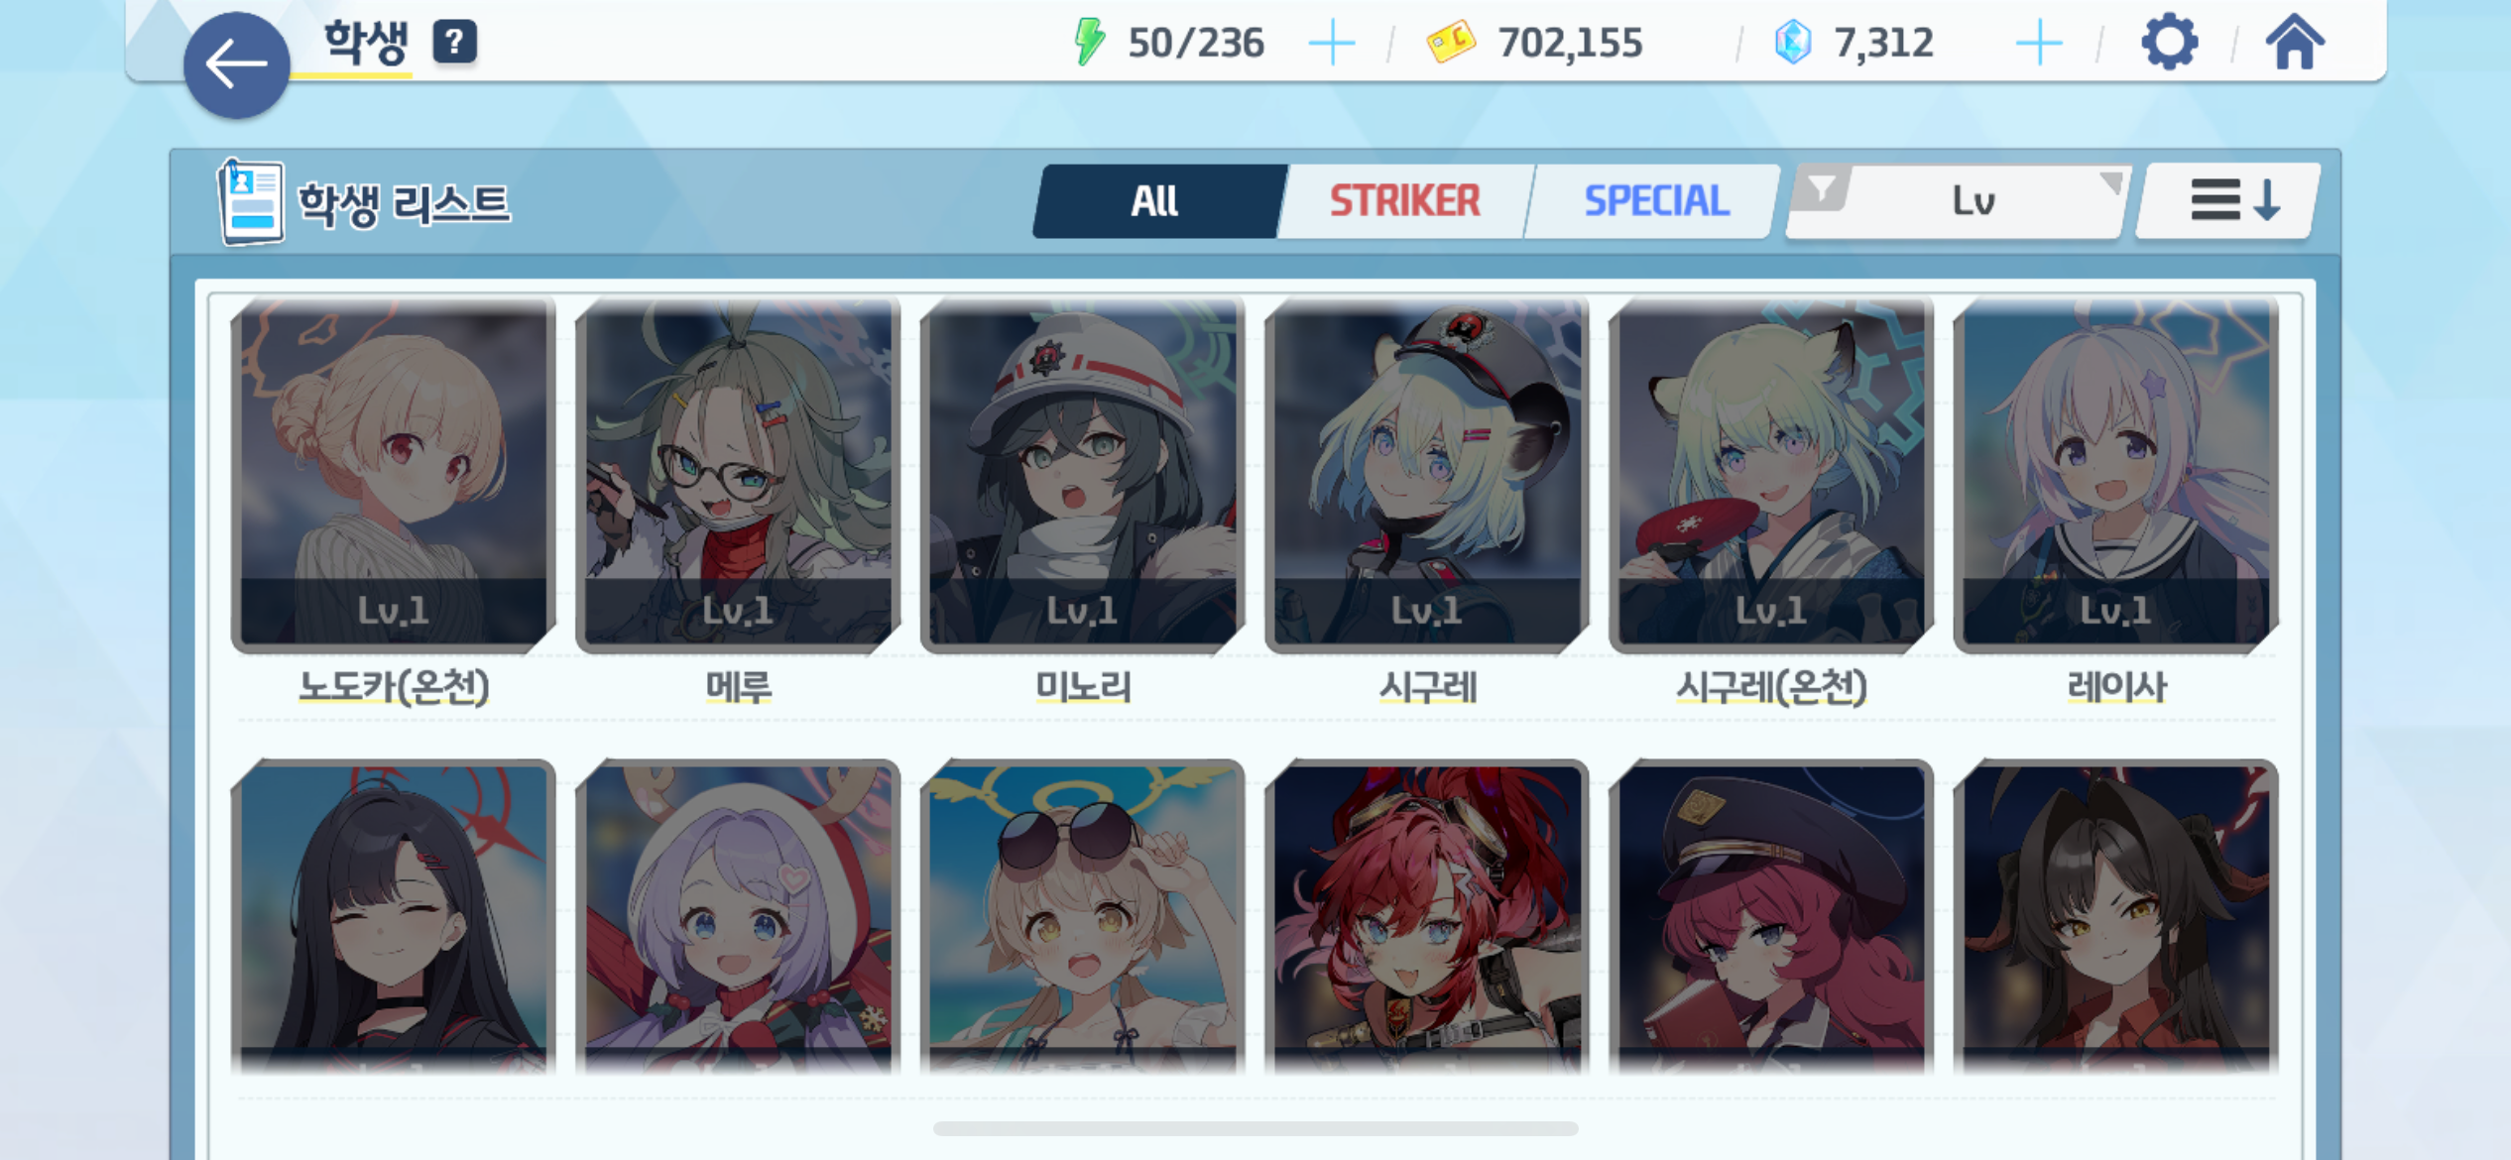
Task: Open student 시구레(온천) portrait
Action: point(1771,474)
